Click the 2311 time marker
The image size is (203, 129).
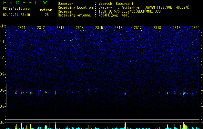[22, 28]
